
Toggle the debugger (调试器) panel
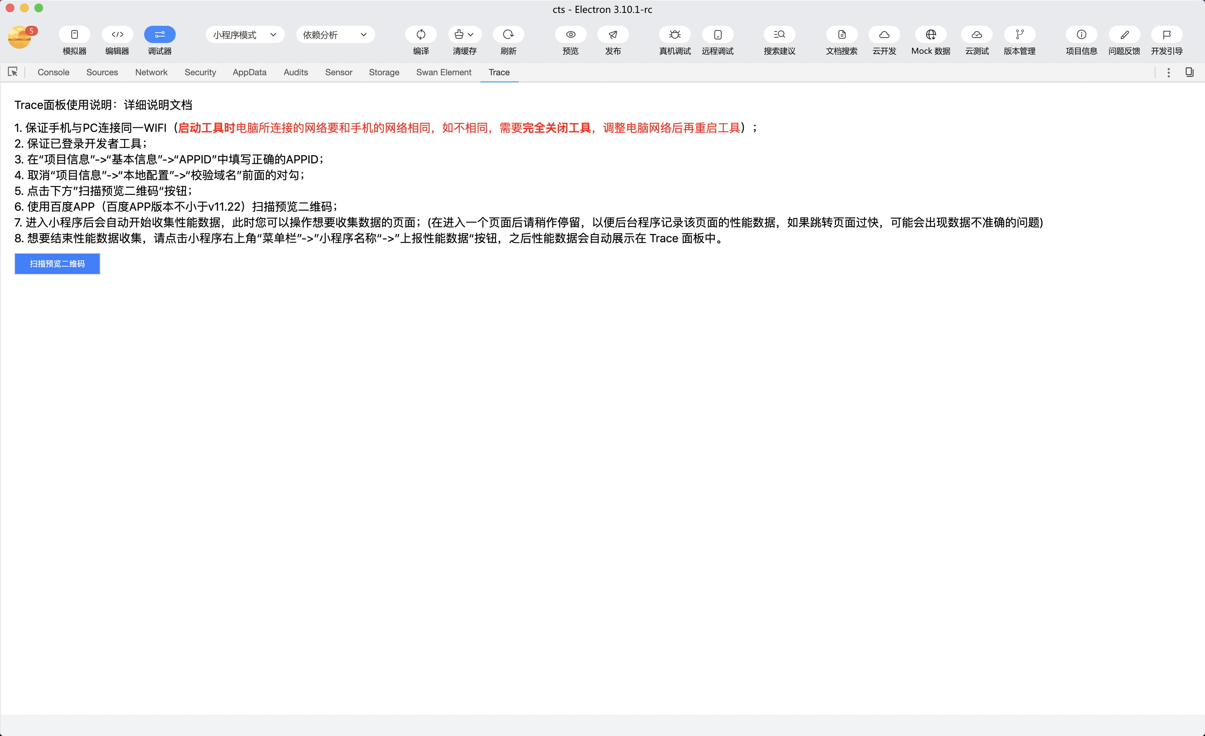pyautogui.click(x=160, y=35)
